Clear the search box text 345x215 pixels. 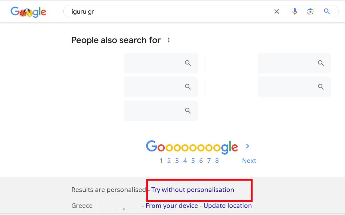(x=277, y=12)
